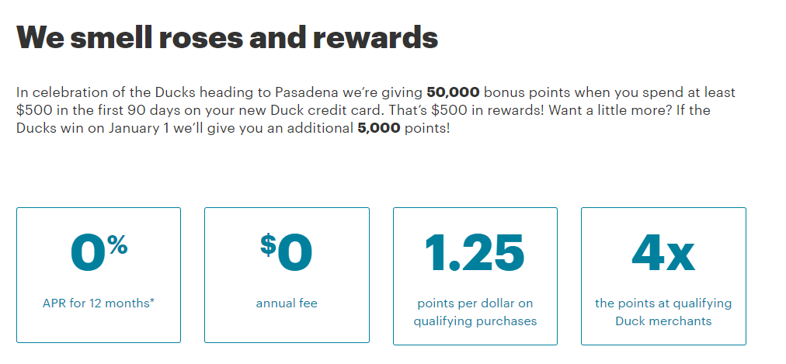The image size is (786, 364).
Task: Click the "annual fee" caption
Action: pos(287,303)
